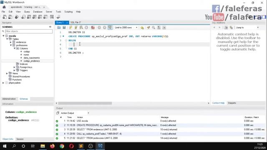Close the Query 1 tab
Viewport: 267px width, 150px height.
(67, 22)
